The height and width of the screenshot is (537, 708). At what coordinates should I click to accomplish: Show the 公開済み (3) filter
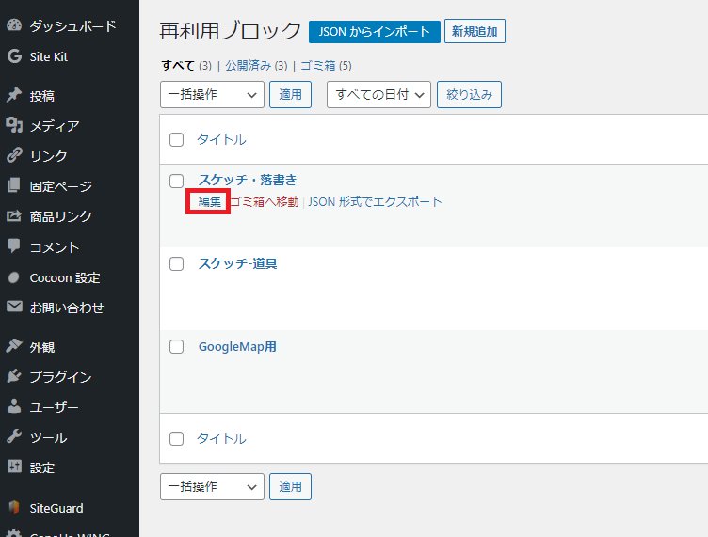click(256, 66)
